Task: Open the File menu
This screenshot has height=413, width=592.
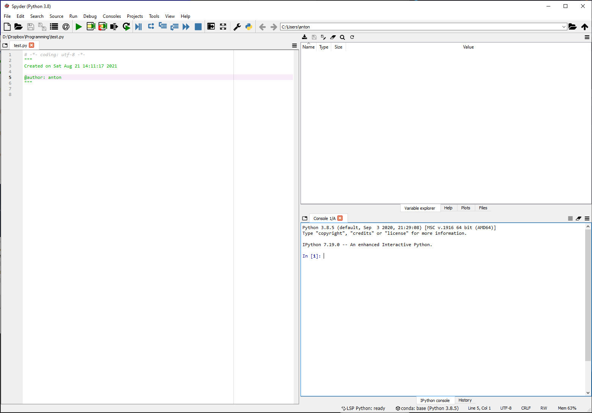Action: tap(7, 16)
